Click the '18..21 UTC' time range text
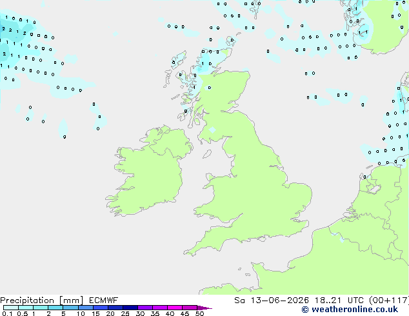 (x=339, y=301)
